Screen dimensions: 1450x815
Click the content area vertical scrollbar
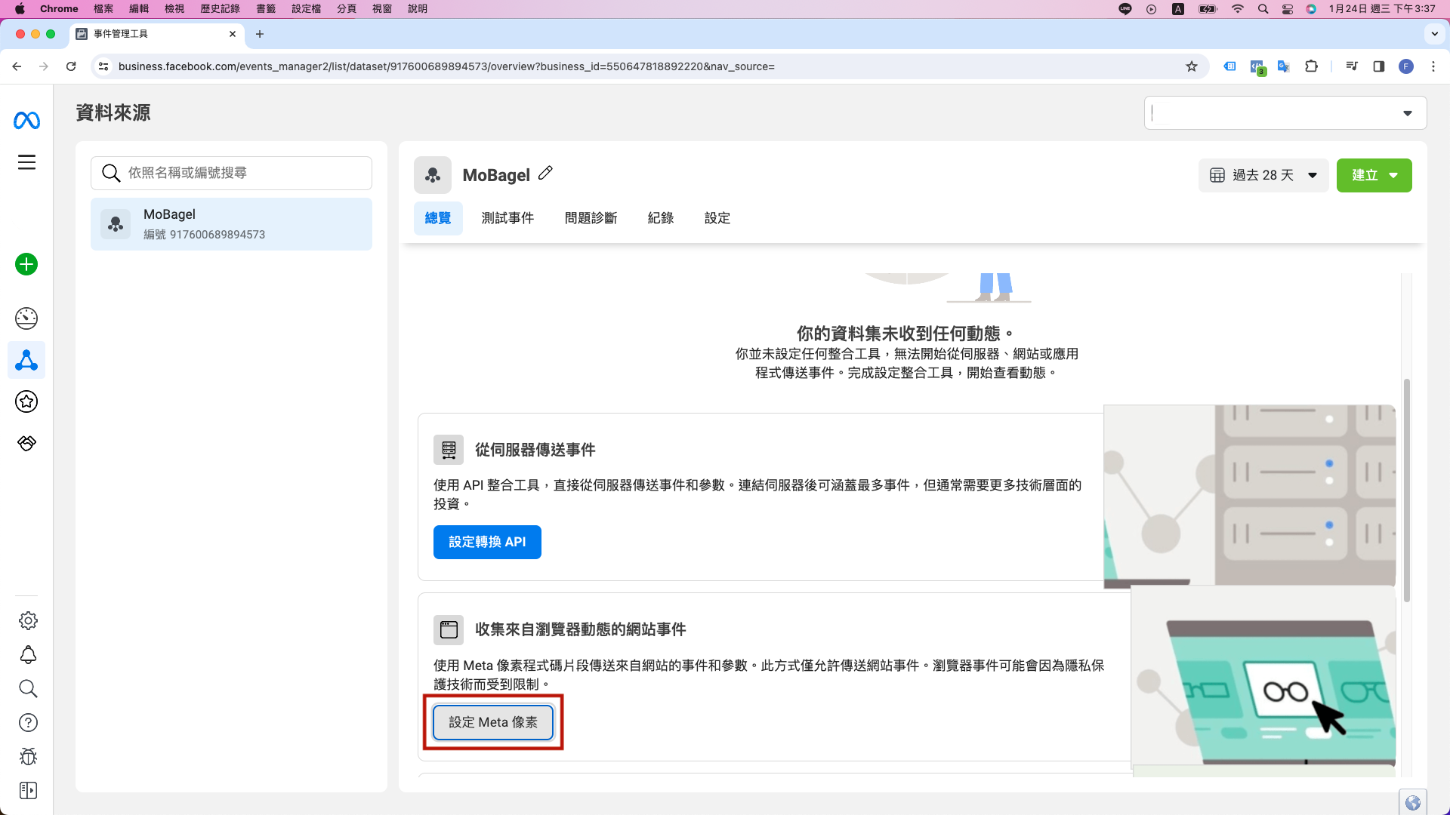click(x=1406, y=491)
